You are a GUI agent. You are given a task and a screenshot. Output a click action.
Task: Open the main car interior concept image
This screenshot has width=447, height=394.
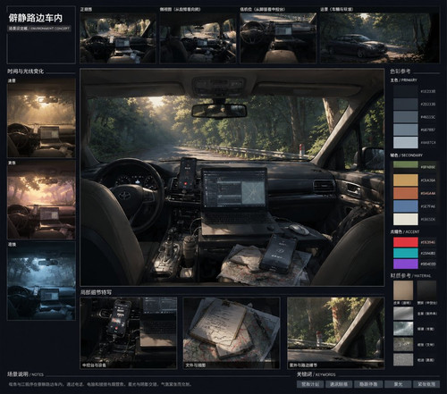[232, 178]
